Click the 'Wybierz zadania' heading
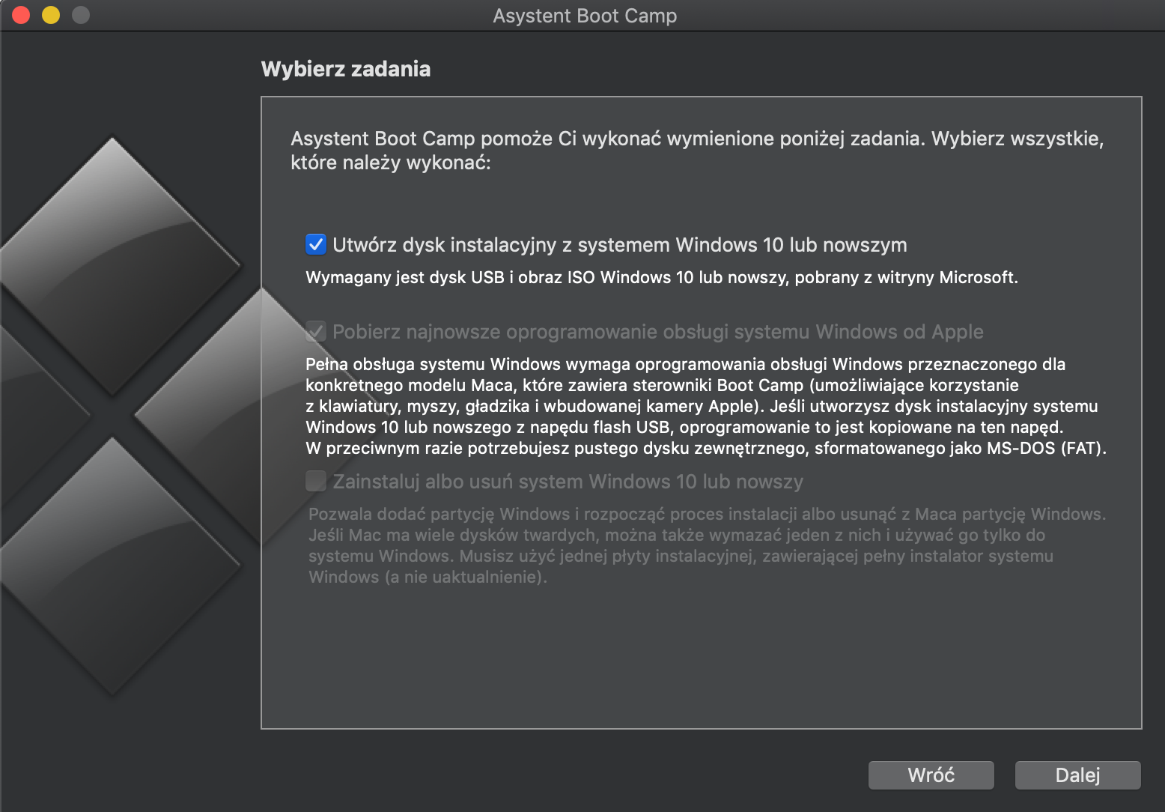 pos(346,69)
